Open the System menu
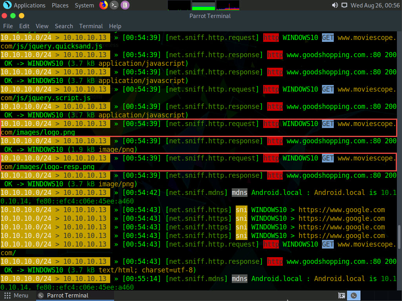The image size is (402, 301). [x=84, y=5]
